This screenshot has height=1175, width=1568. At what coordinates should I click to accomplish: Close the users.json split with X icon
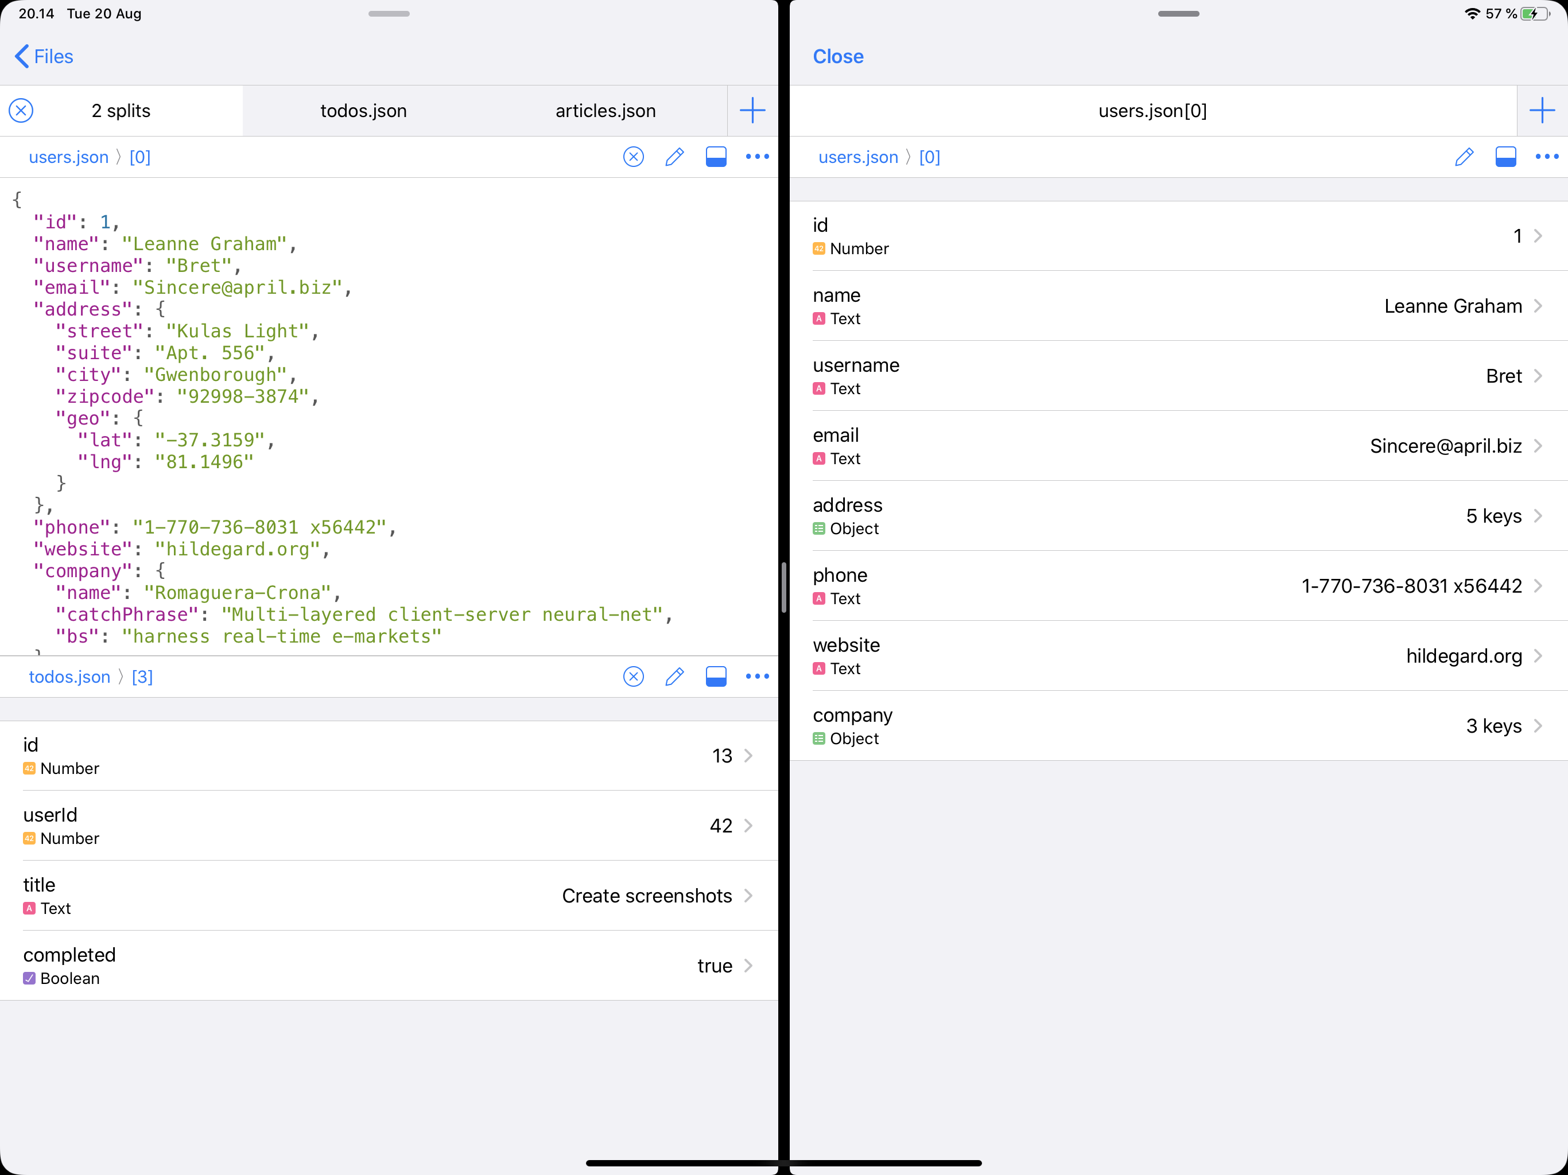coord(633,157)
